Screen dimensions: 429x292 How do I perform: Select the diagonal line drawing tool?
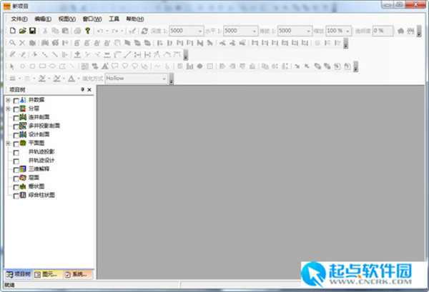71,66
